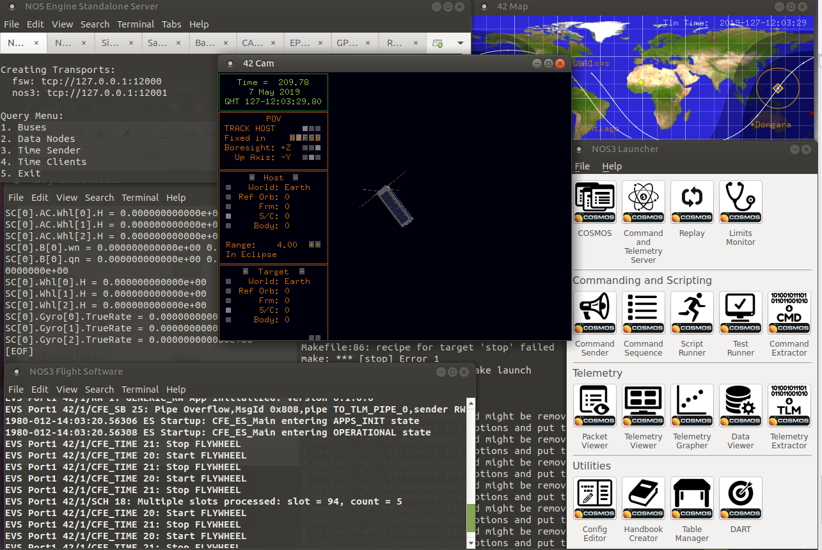822x550 pixels.
Task: Increase the Host index with plus button
Action: [x=252, y=177]
